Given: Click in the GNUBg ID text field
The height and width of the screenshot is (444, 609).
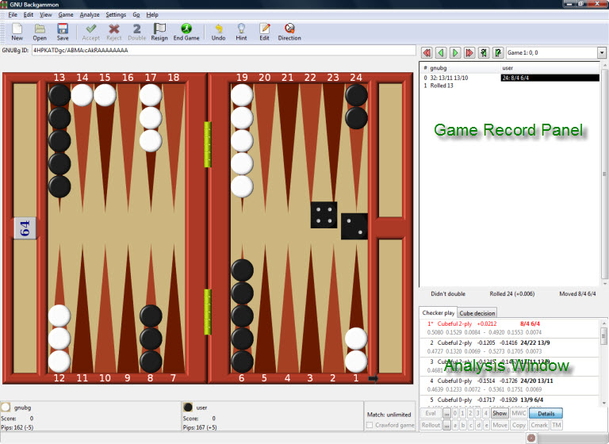Looking at the screenshot, I should coord(222,50).
